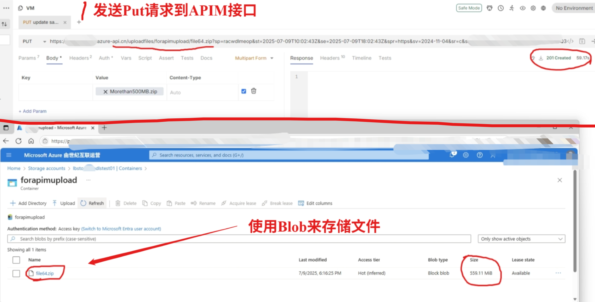Click the Azure portal settings gear
595x302 pixels.
(x=466, y=155)
